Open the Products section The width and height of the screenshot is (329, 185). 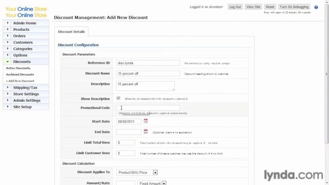(x=21, y=30)
